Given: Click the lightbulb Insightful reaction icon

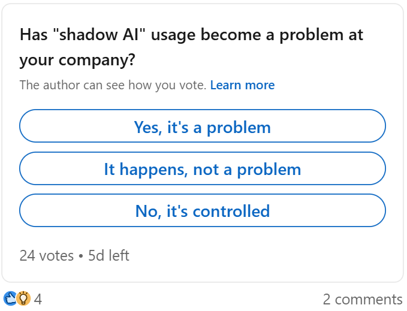Looking at the screenshot, I should 23,298.
